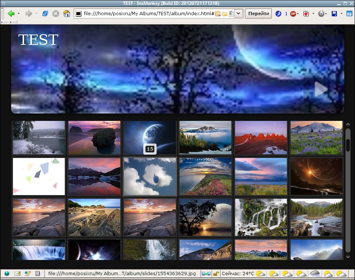
Task: Go back with the green arrow
Action: click(x=11, y=14)
